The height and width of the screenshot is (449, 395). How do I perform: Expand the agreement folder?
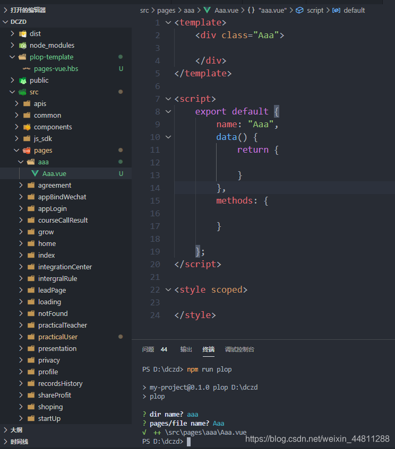(x=21, y=185)
